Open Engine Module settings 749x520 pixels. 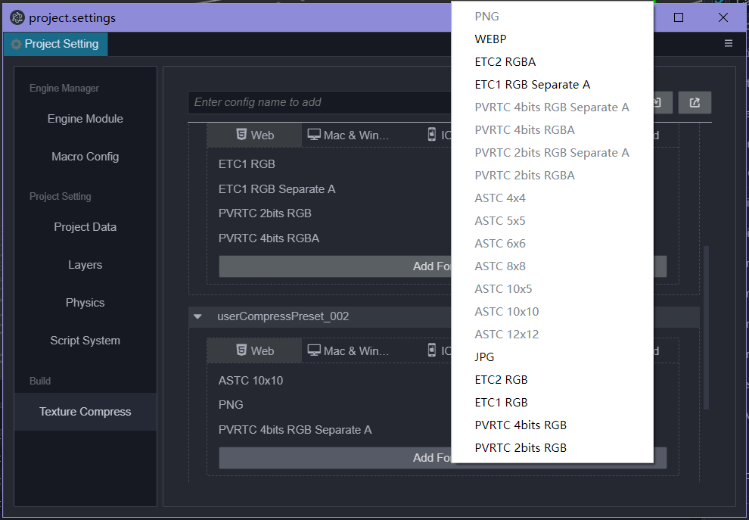coord(85,119)
